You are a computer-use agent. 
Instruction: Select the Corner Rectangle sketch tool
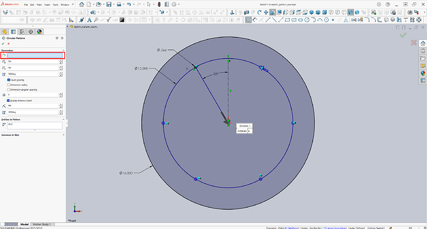pos(287,20)
